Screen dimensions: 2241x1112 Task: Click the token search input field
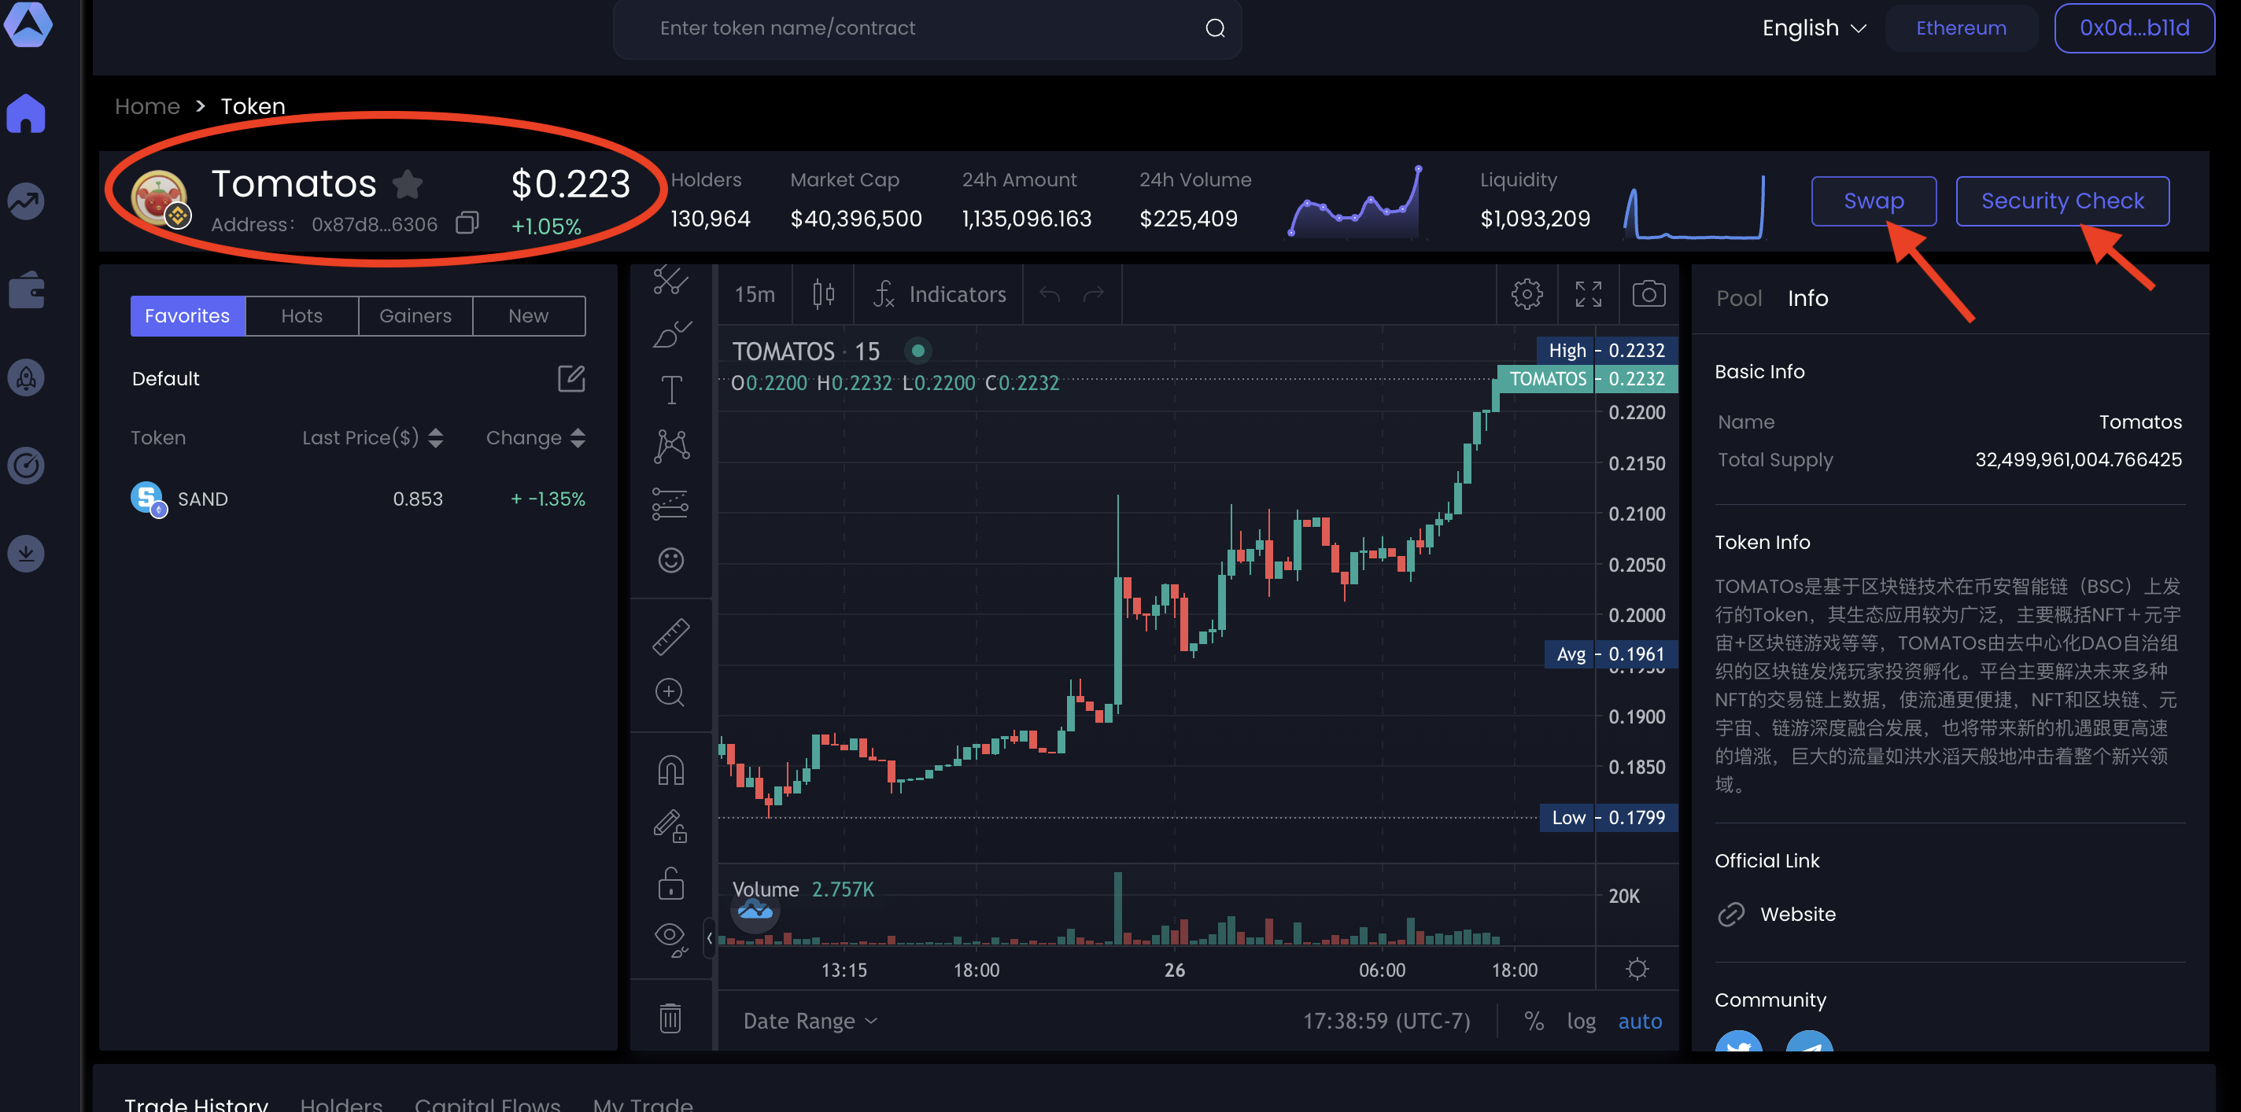click(x=914, y=28)
